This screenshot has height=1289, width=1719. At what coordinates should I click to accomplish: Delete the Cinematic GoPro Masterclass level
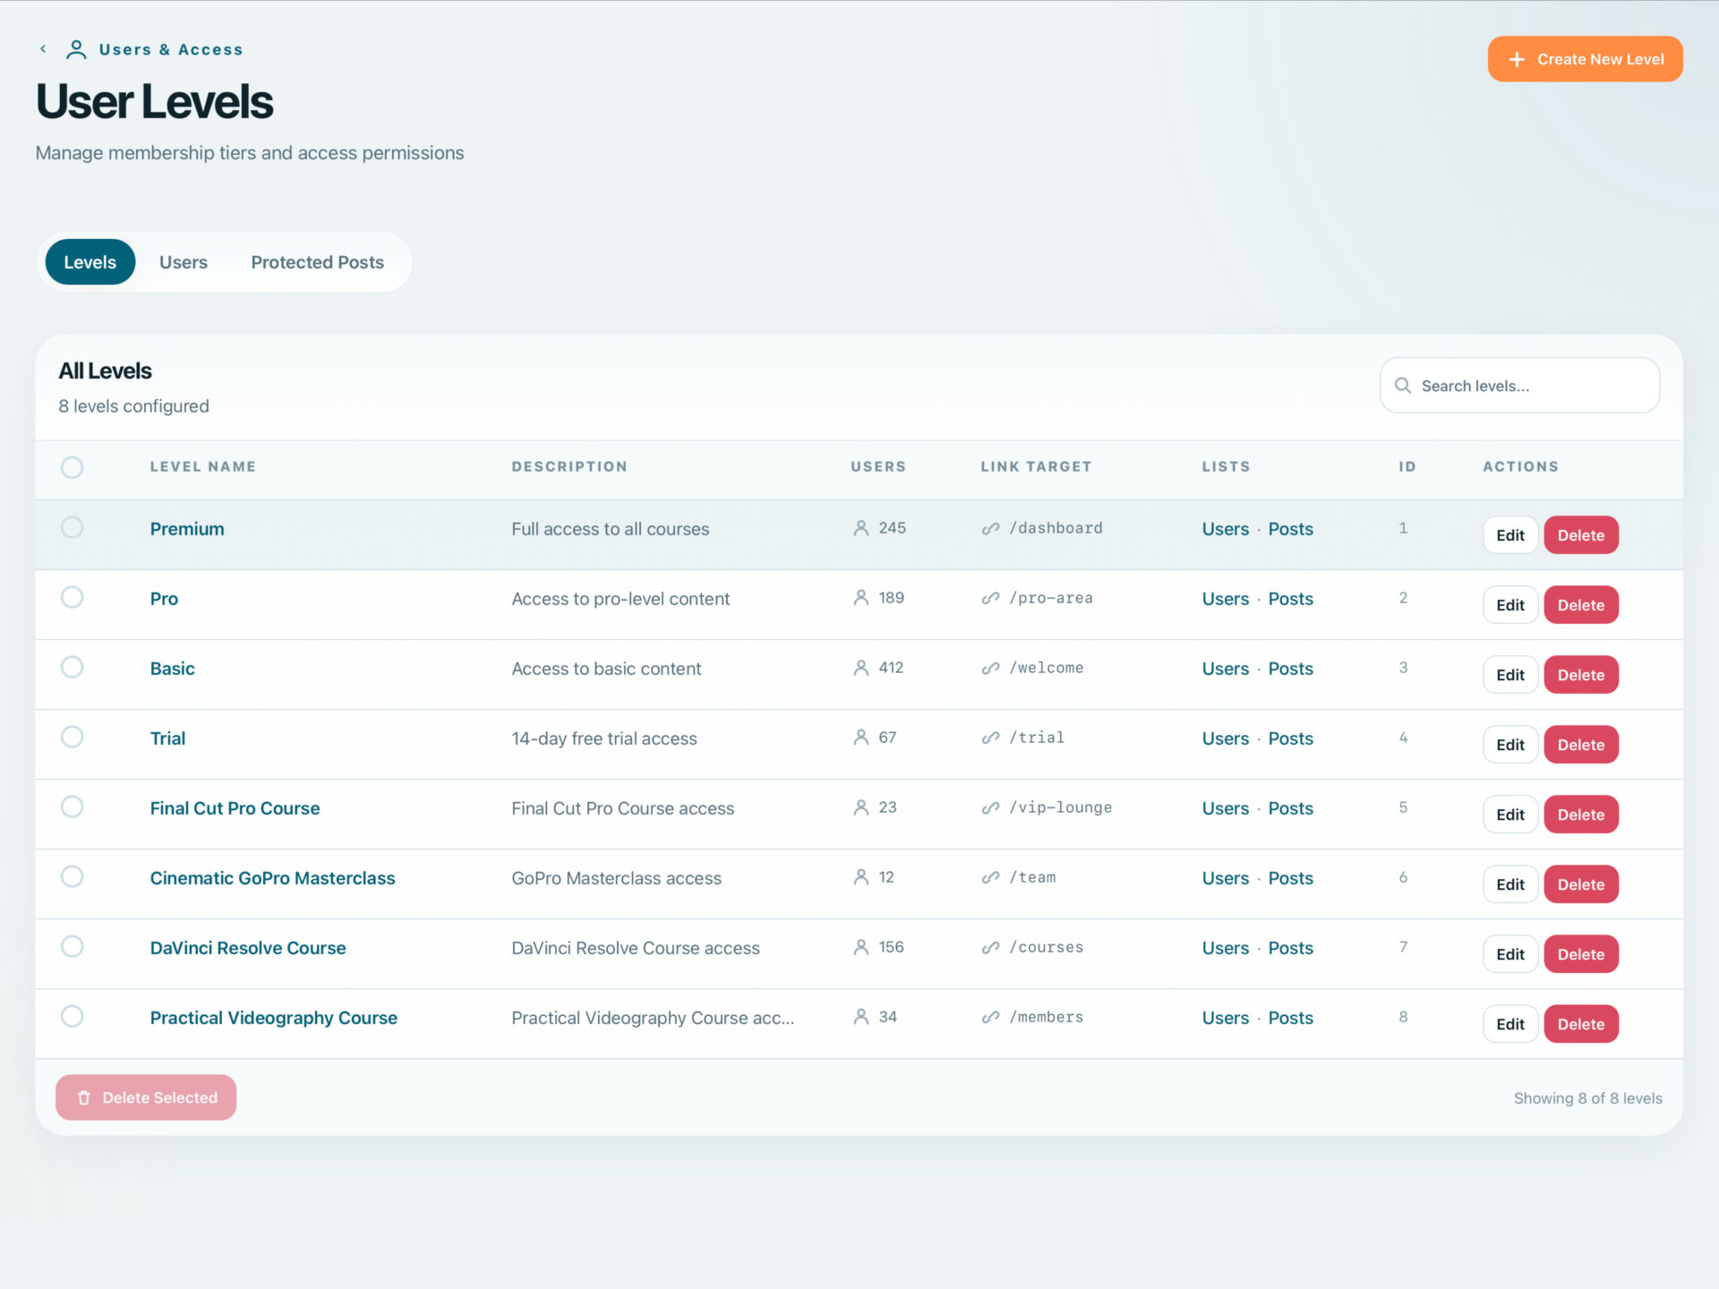tap(1580, 884)
